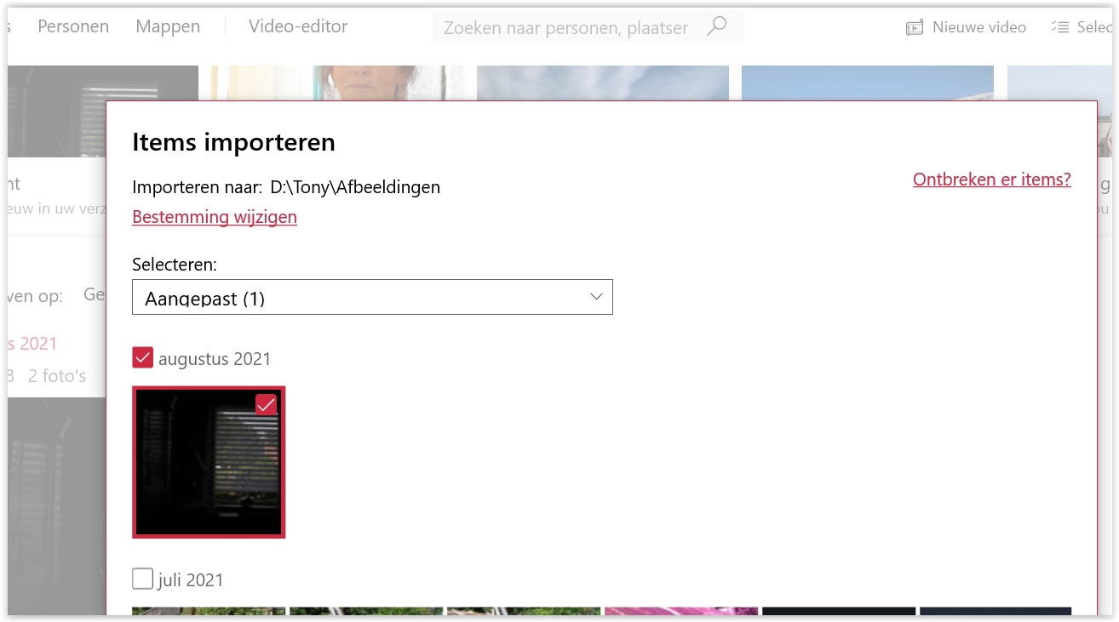
Task: Select the pink thumbnail under juli 2021
Action: pyautogui.click(x=680, y=611)
